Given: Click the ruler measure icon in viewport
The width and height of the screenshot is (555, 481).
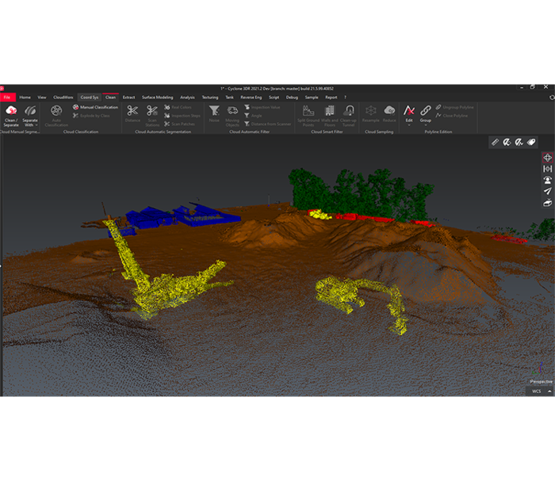Looking at the screenshot, I should tap(496, 142).
